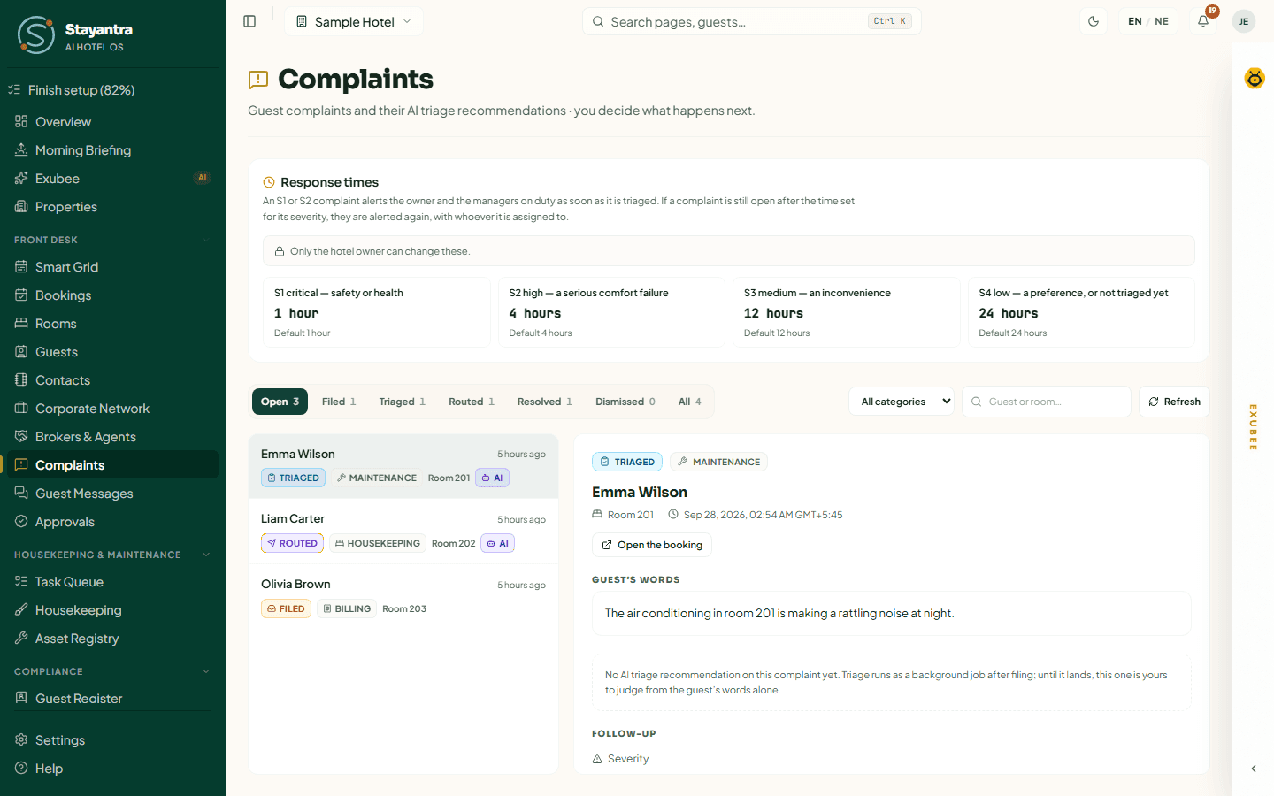Open the JE user avatar menu
Viewport: 1274px width, 796px height.
pos(1244,21)
